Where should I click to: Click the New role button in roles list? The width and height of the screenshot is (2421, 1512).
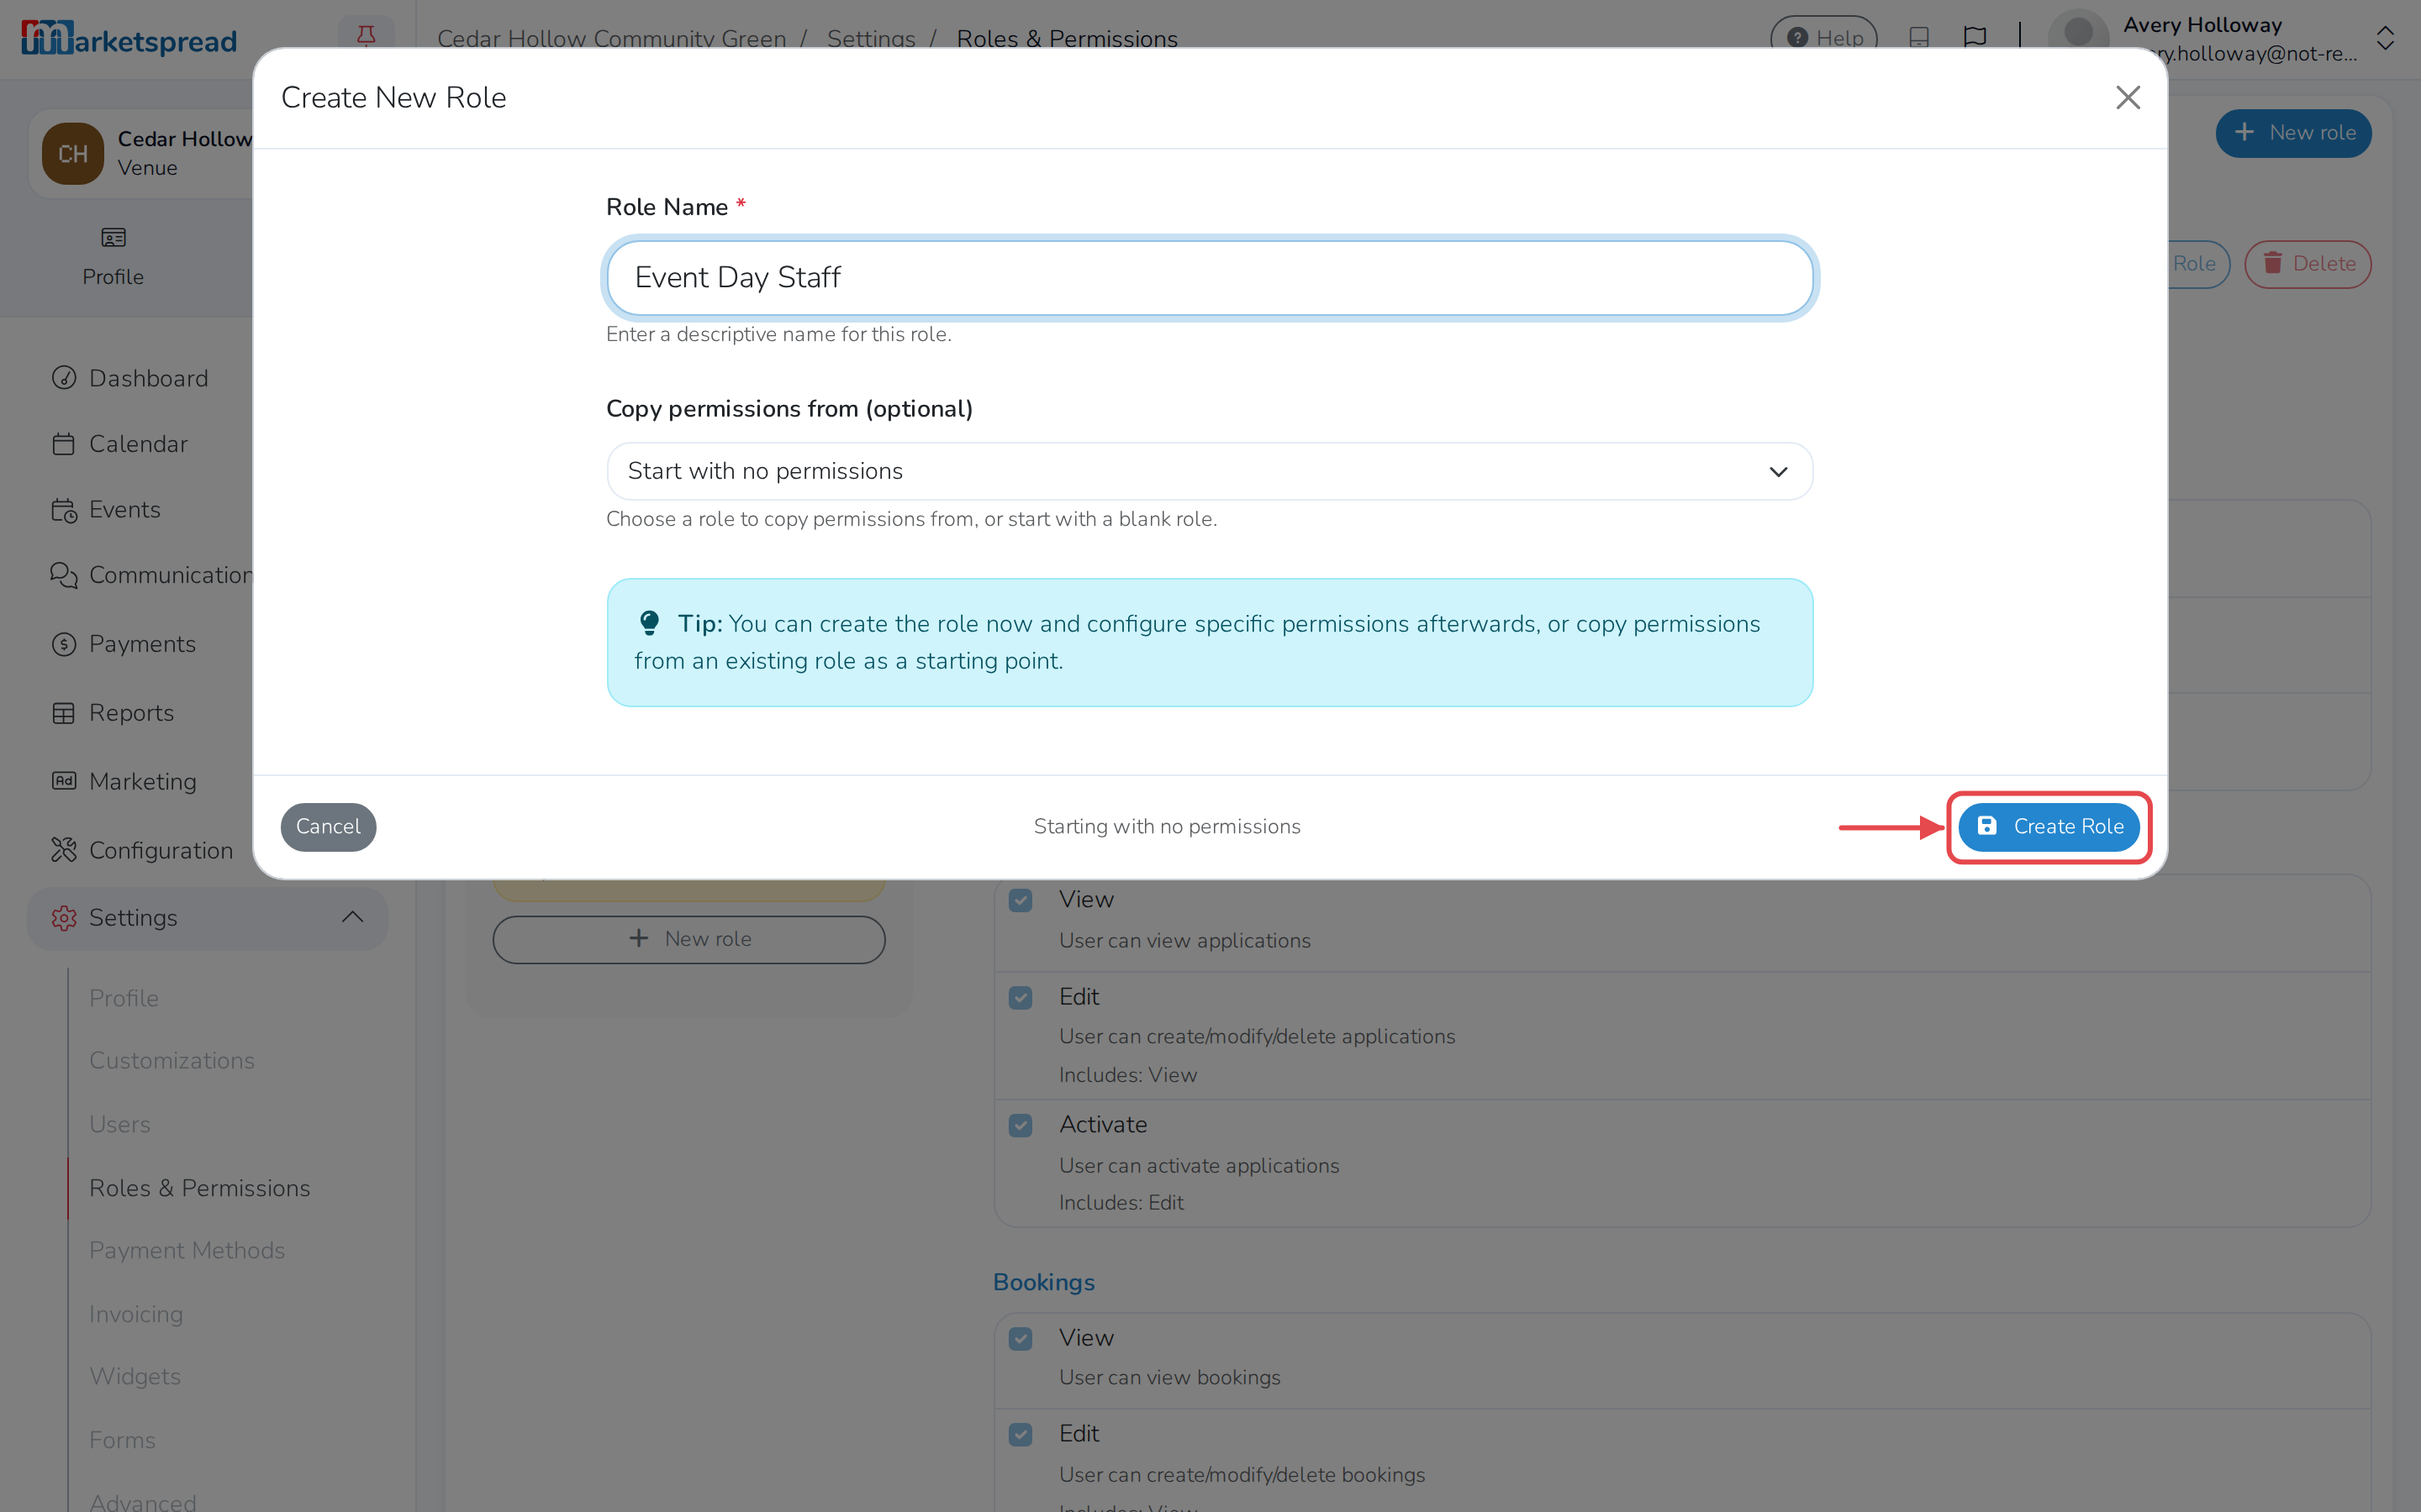(x=689, y=939)
